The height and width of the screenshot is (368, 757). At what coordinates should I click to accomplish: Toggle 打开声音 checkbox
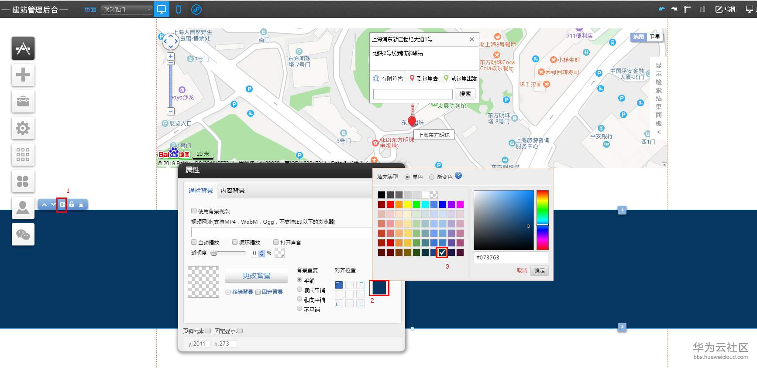point(276,242)
